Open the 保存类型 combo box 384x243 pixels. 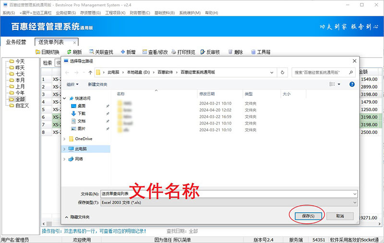click(x=229, y=202)
